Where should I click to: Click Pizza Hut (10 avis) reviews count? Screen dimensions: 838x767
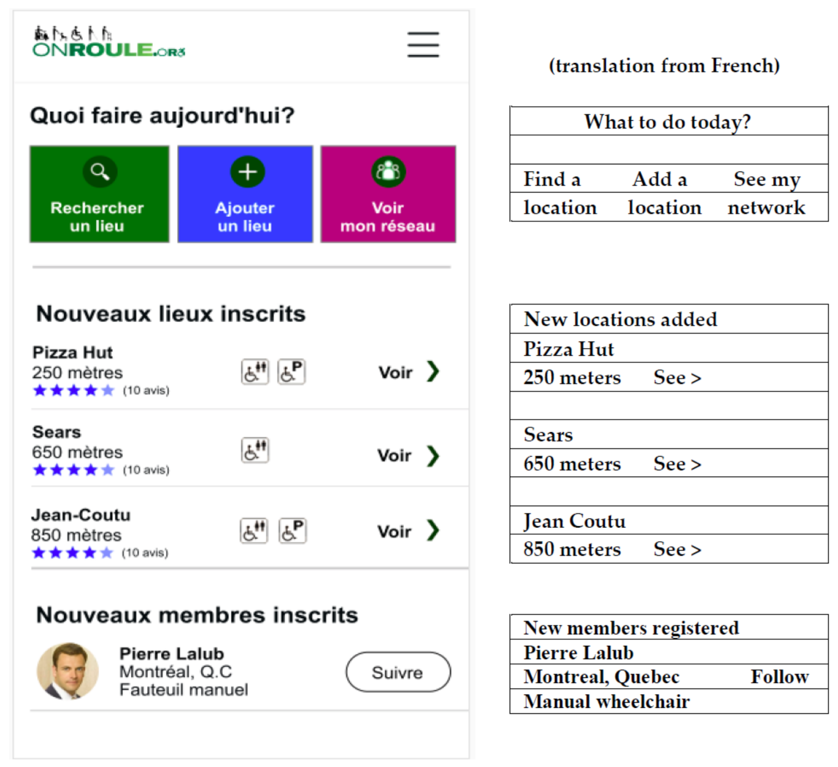click(146, 391)
